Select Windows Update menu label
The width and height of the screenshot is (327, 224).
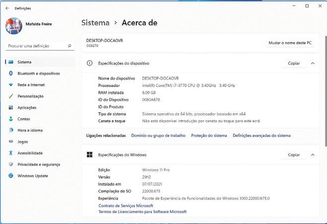pyautogui.click(x=33, y=176)
